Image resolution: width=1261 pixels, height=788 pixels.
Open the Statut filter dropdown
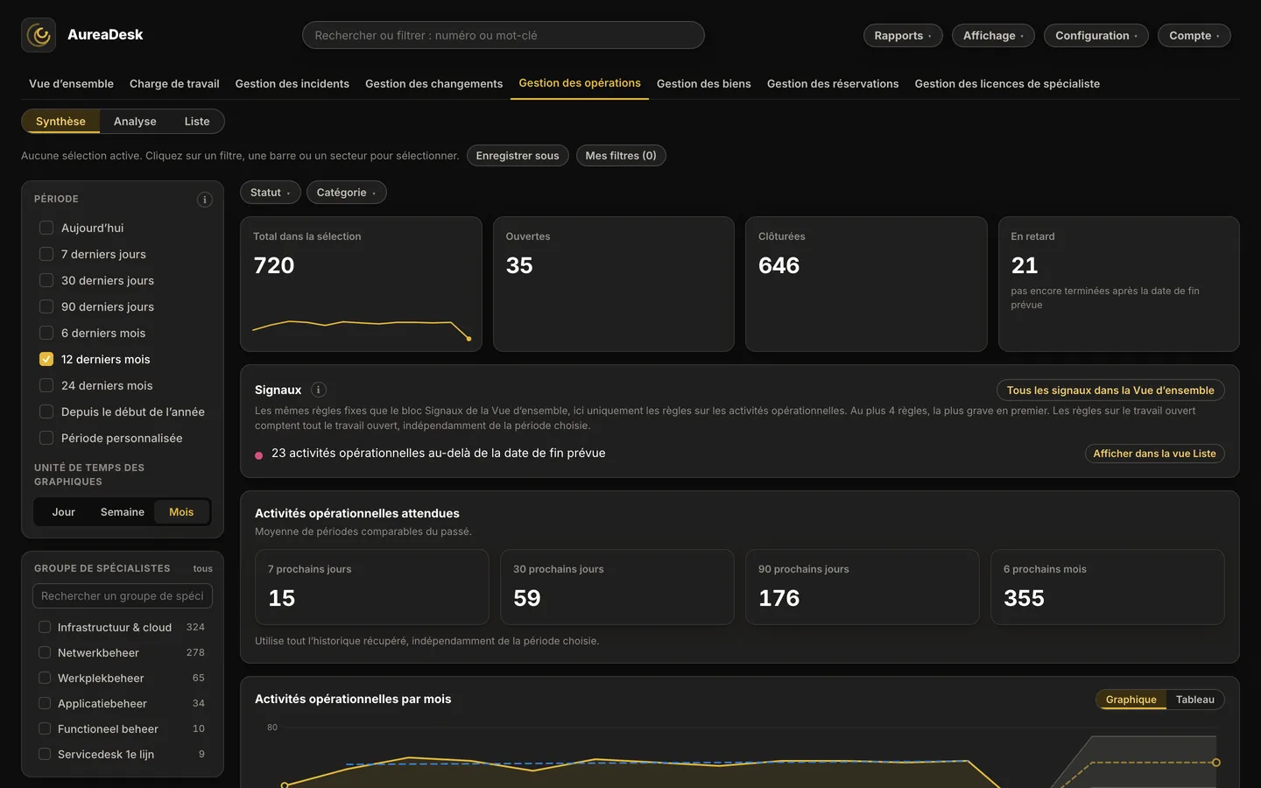[x=271, y=193]
